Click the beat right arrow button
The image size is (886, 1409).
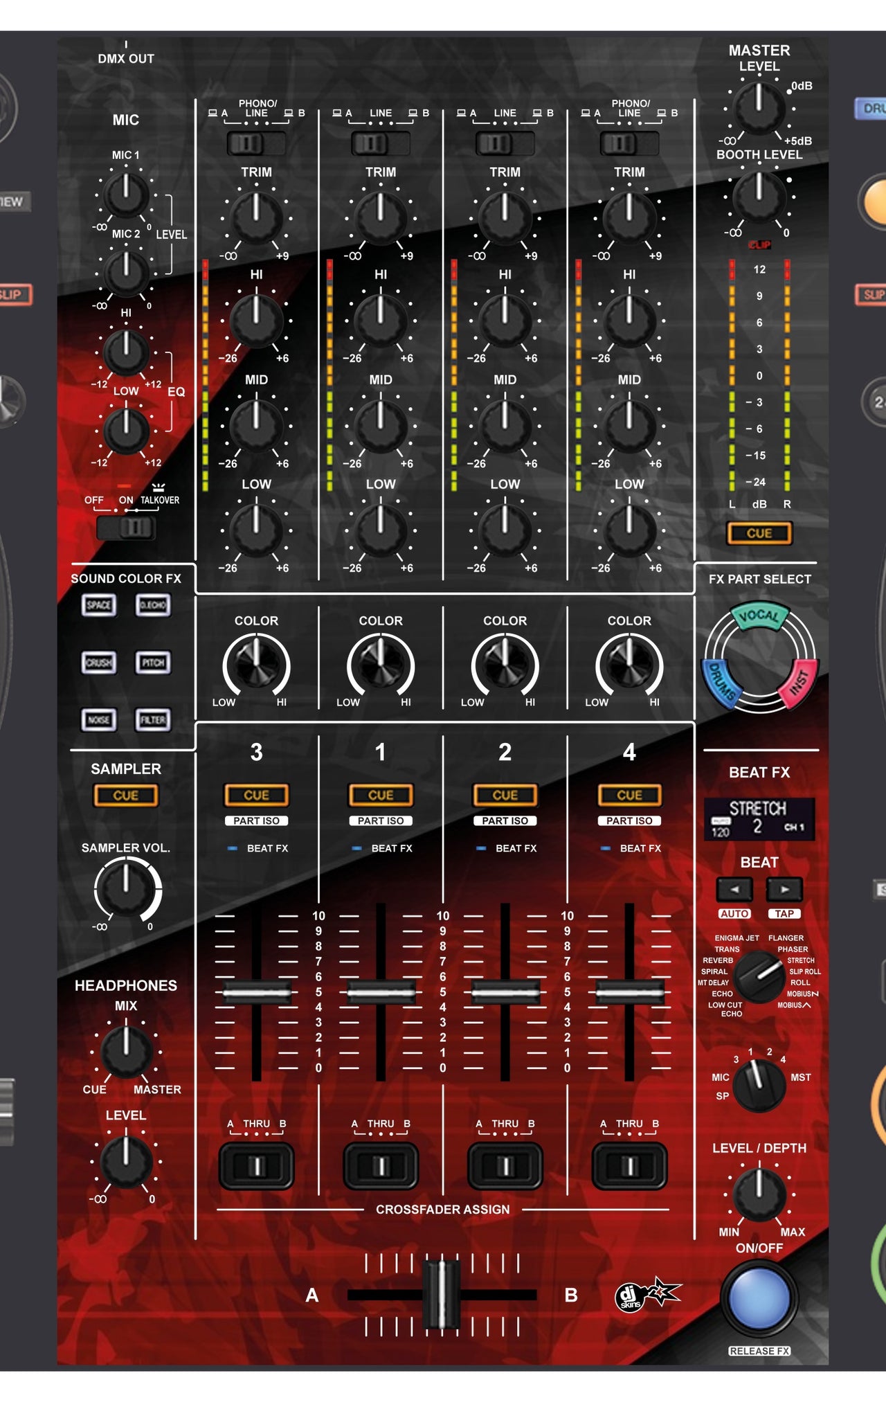pos(784,889)
